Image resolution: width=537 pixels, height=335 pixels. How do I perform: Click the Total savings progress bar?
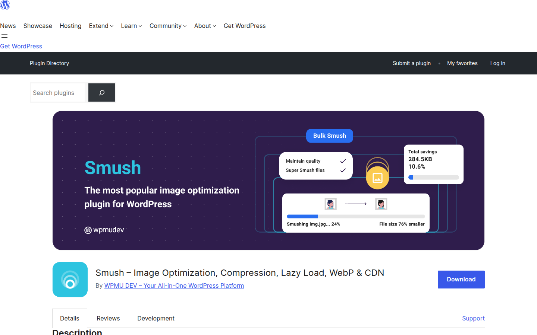(x=433, y=177)
